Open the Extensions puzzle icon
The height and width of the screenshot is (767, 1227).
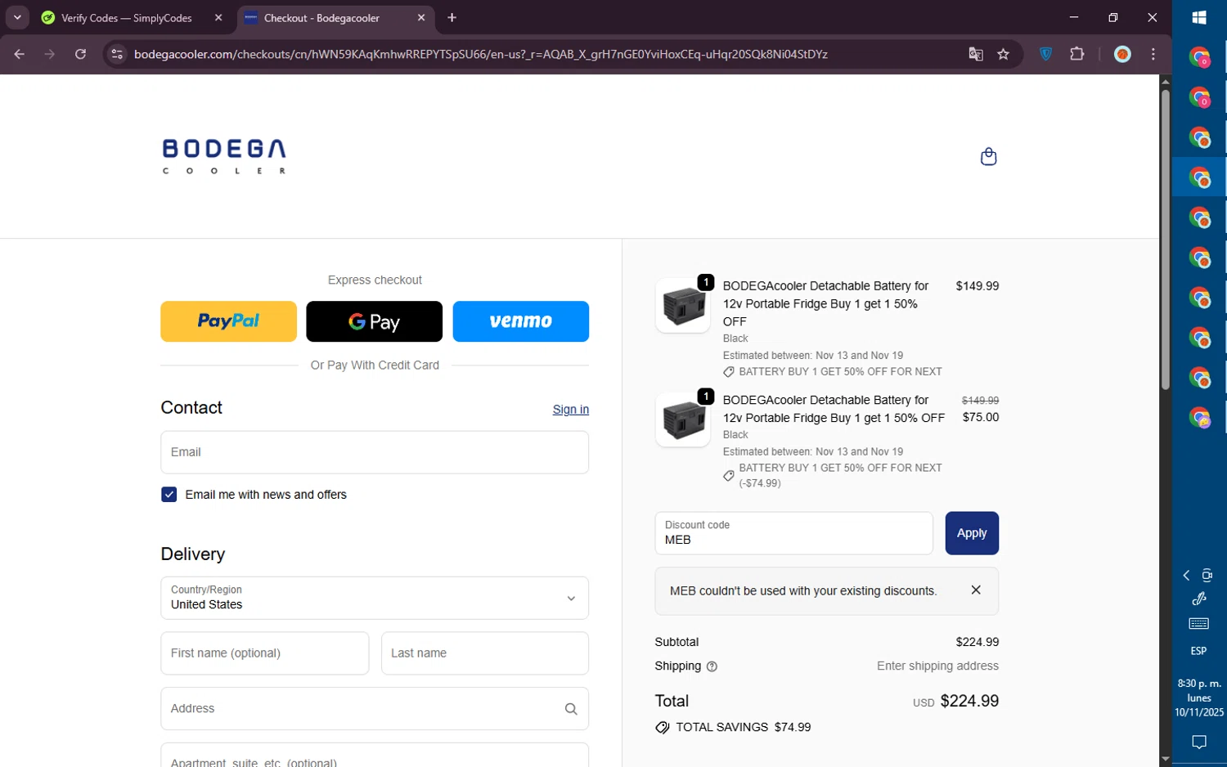point(1077,54)
